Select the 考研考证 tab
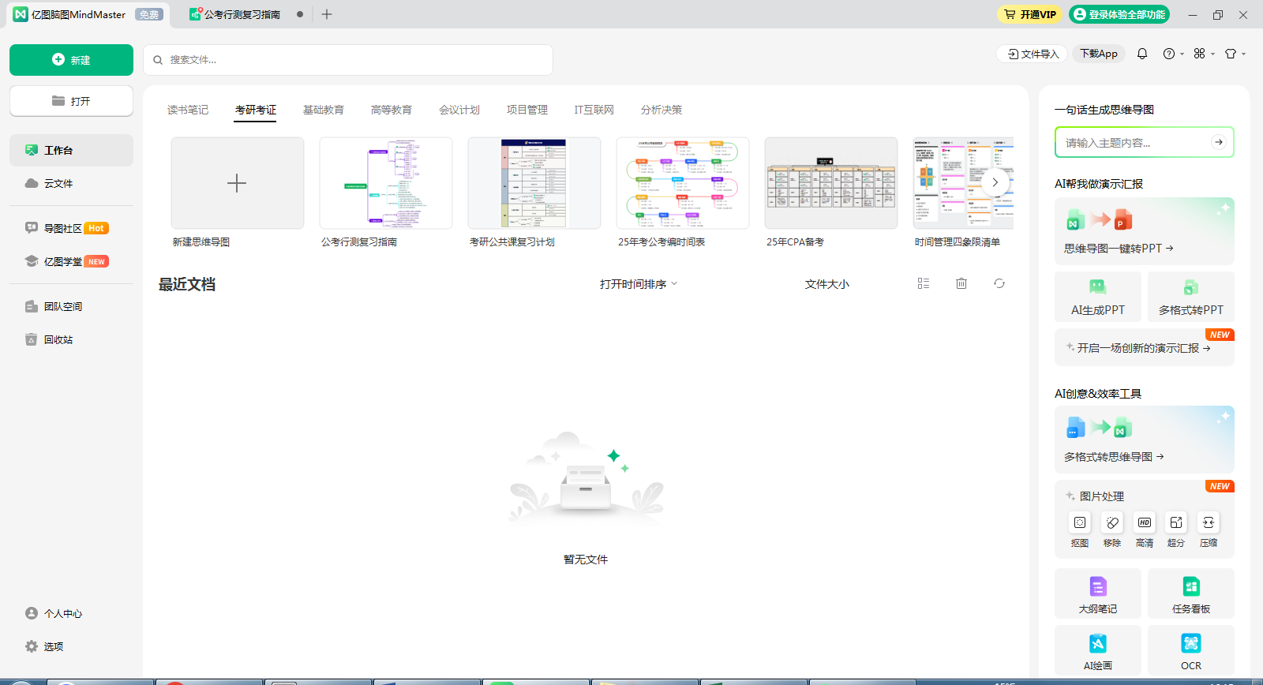The width and height of the screenshot is (1263, 685). click(256, 110)
